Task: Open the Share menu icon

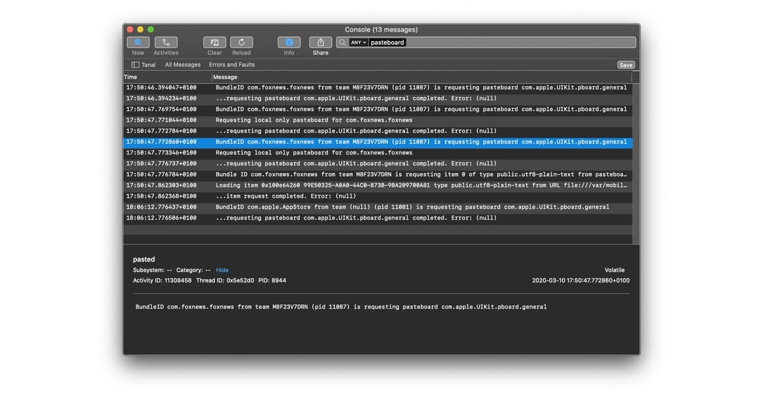Action: (320, 42)
